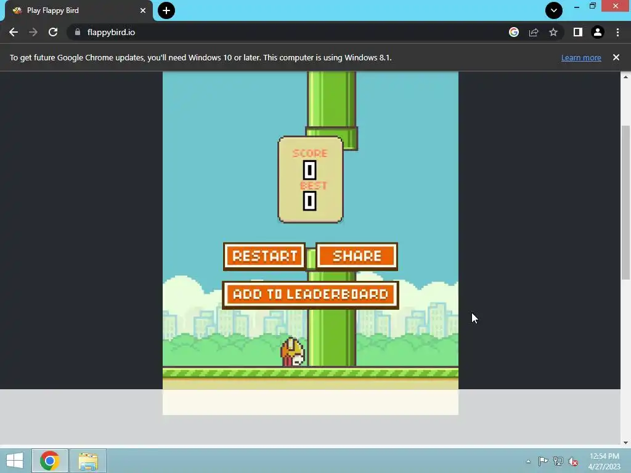Expand the tab search dropdown arrow
The image size is (631, 473).
pyautogui.click(x=554, y=10)
